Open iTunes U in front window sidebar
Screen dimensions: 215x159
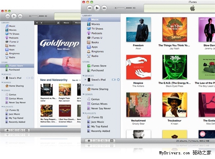pyautogui.click(x=97, y=38)
